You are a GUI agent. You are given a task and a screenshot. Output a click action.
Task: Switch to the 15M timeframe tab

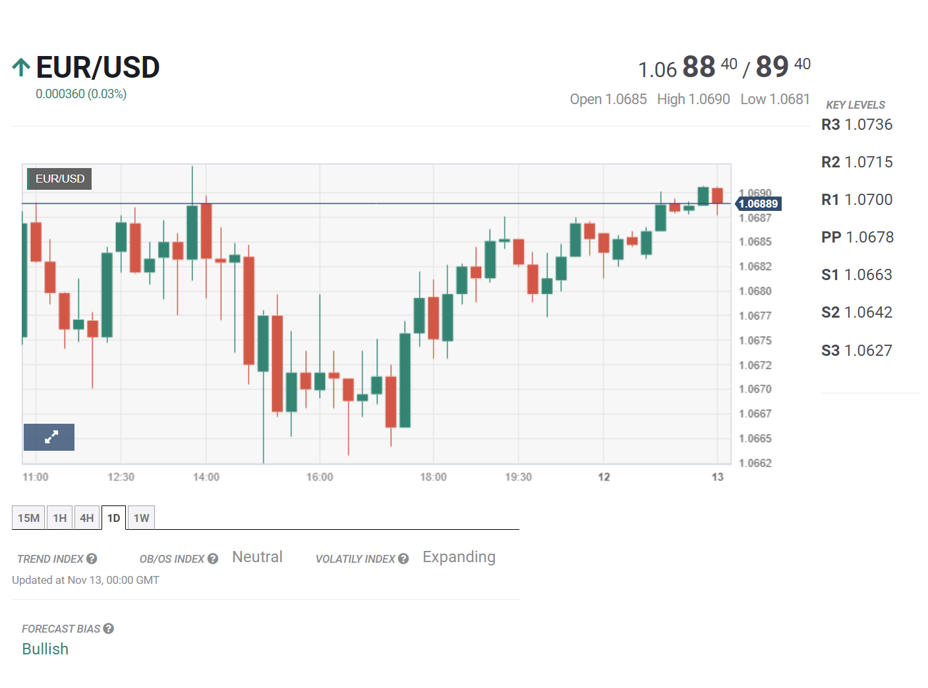[28, 518]
